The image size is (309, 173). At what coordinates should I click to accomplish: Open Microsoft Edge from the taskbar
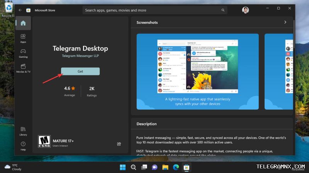tap(176, 167)
